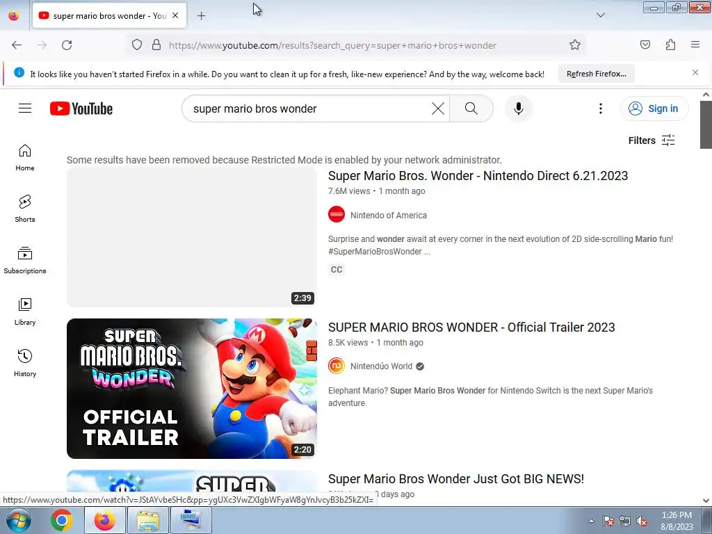Open the network tray icon

625,521
